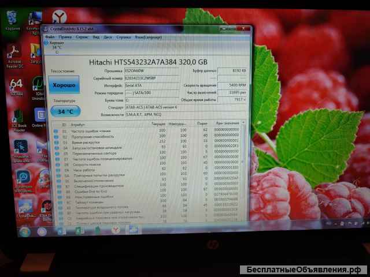Launch the CrystalDiskInfo desktop shortcut
The width and height of the screenshot is (370, 277).
pyautogui.click(x=25, y=208)
